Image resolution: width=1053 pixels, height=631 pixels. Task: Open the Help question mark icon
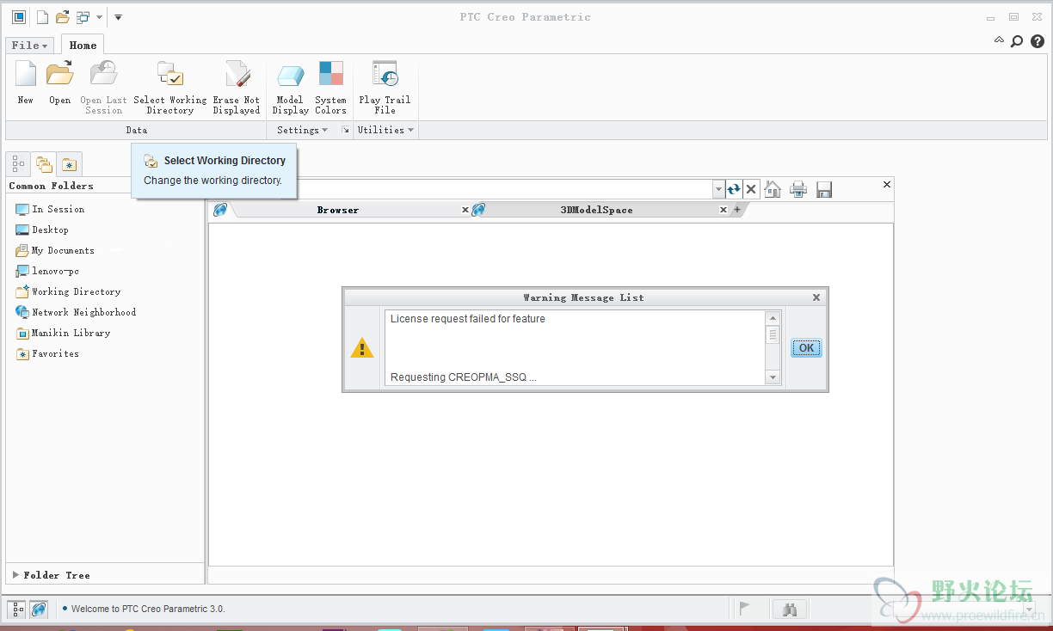[1038, 40]
